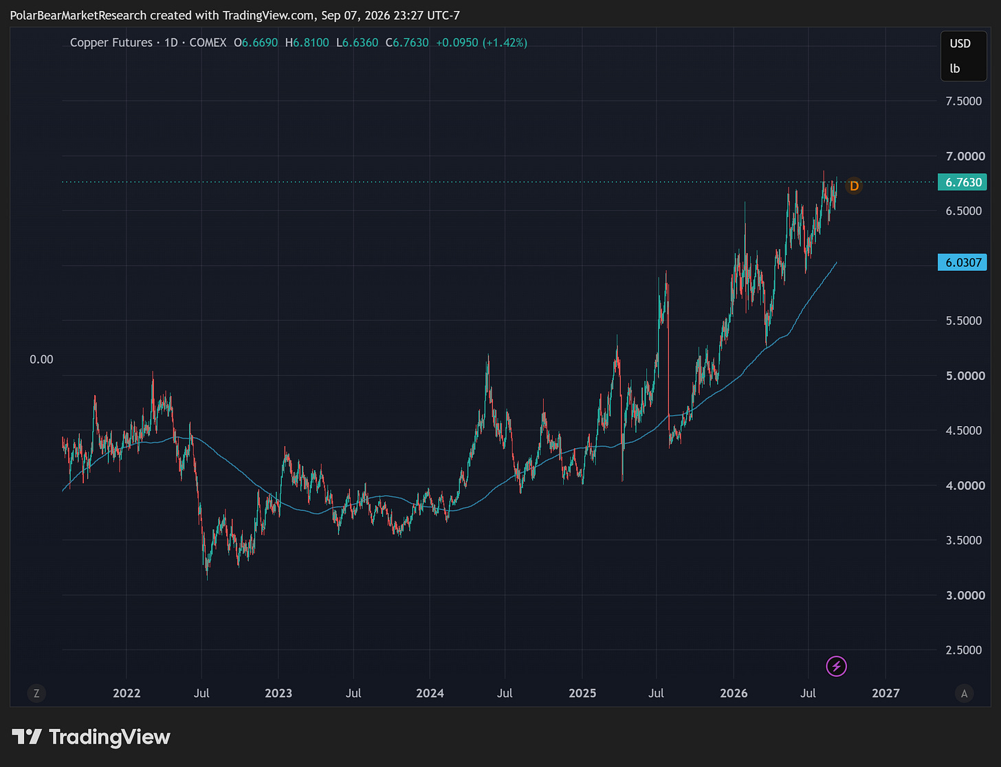This screenshot has width=1001, height=767.
Task: Click the TradingView wordmark text
Action: [x=110, y=737]
